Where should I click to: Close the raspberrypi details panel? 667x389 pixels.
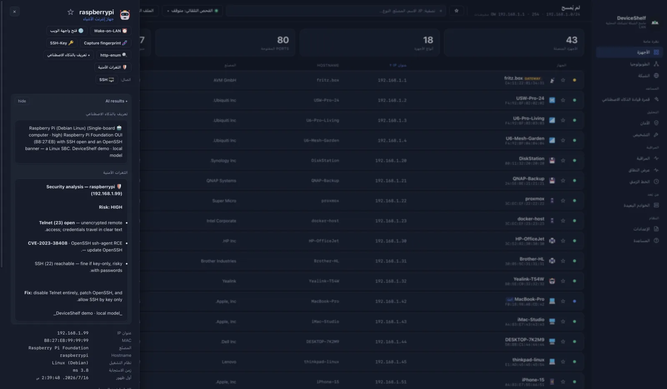coord(15,12)
